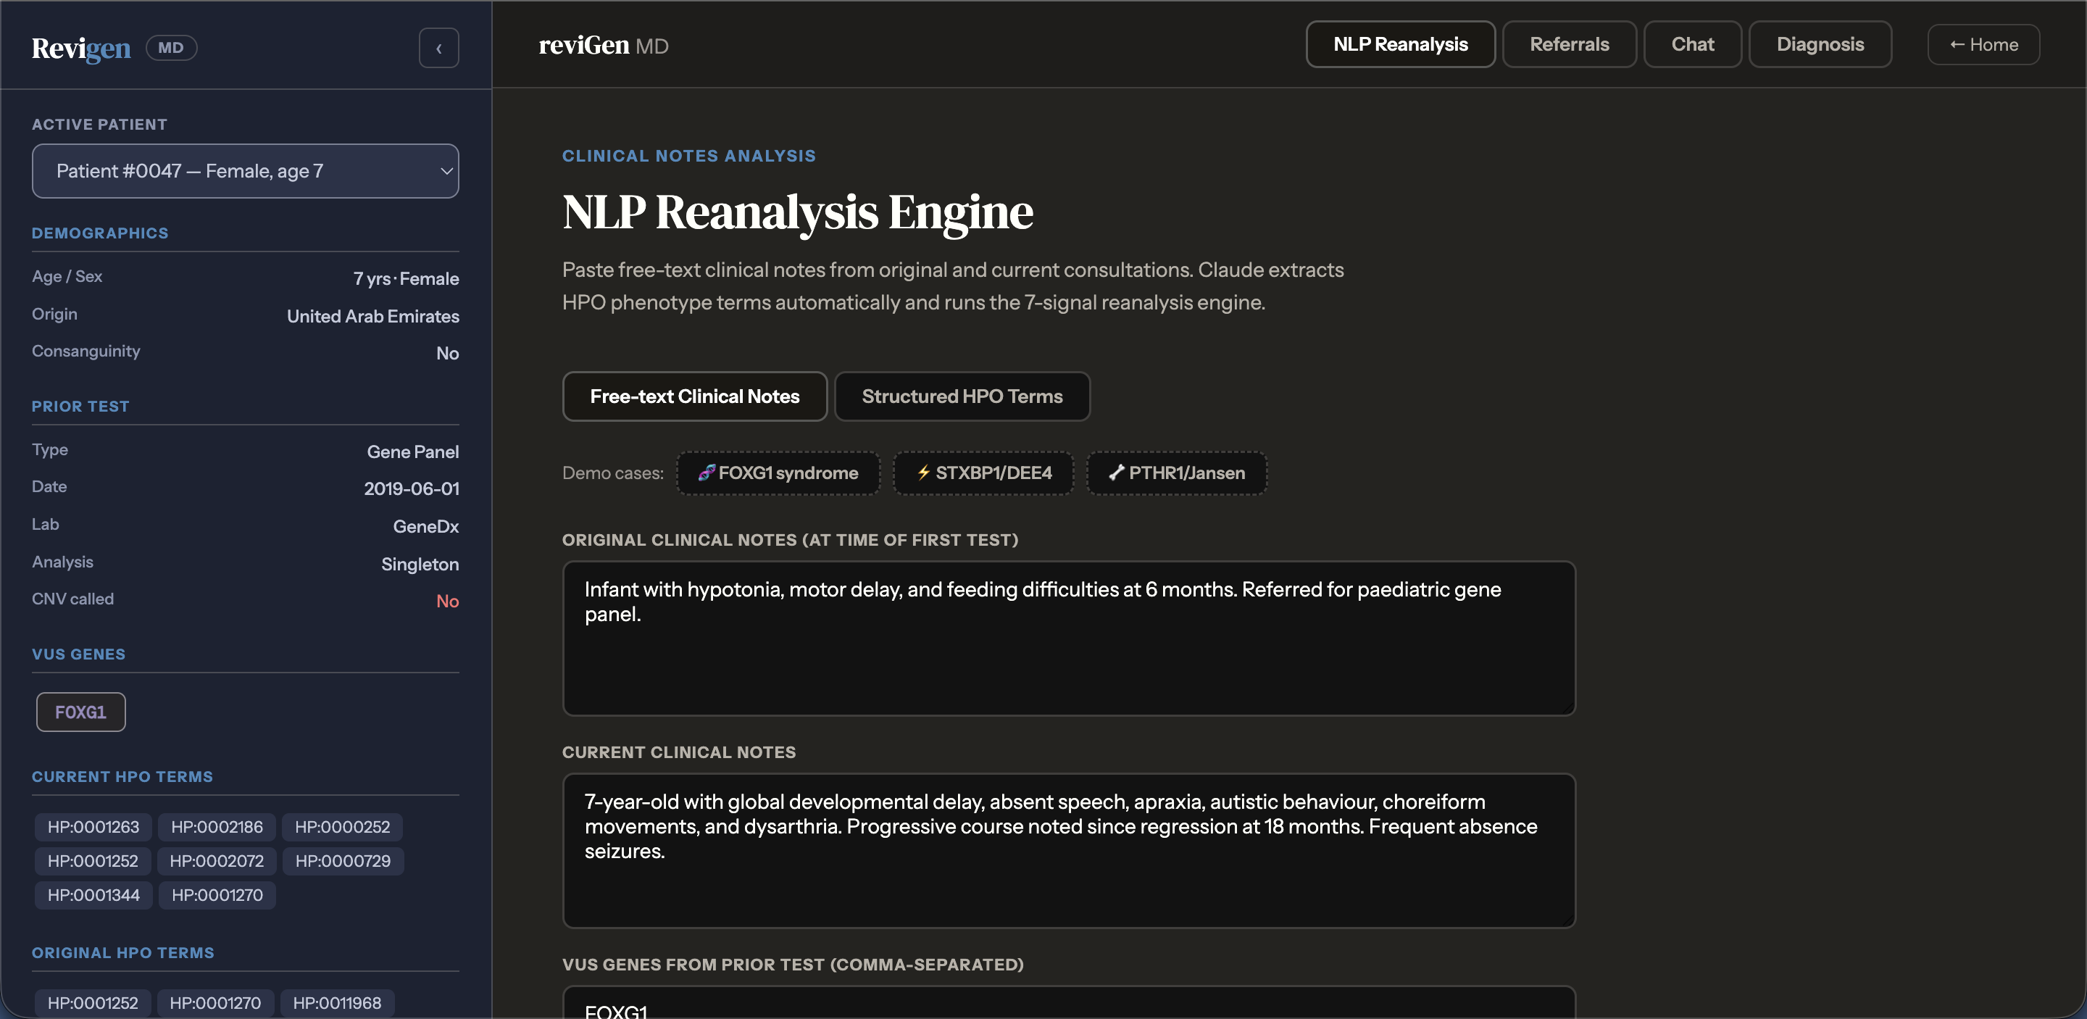2087x1019 pixels.
Task: Collapse the sidebar with the chevron button
Action: 438,48
